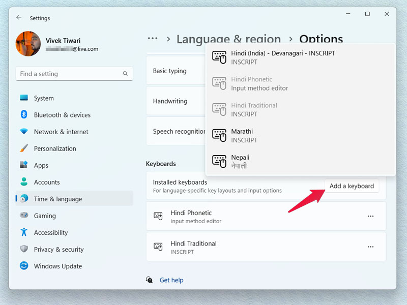This screenshot has width=407, height=305.
Task: Click keyboard icon beside Hindi Devanagari INSCRIPT
Action: coord(219,57)
